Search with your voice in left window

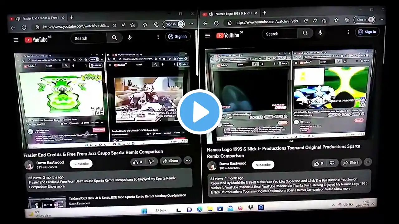(130, 38)
